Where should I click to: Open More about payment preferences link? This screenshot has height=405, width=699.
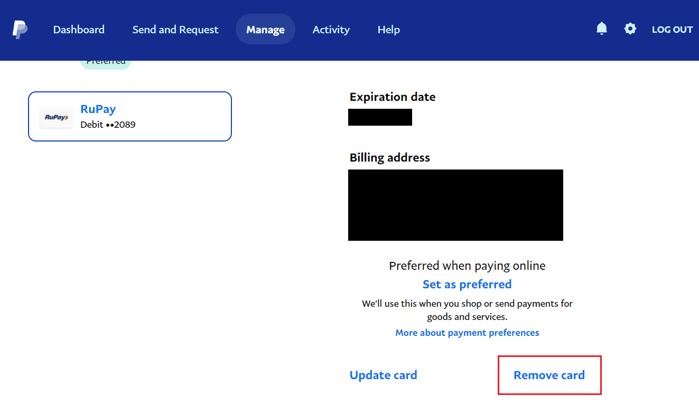(467, 333)
